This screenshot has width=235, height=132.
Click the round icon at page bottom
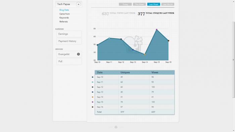[116, 127]
